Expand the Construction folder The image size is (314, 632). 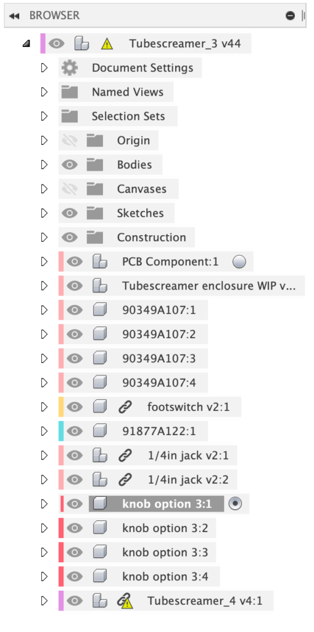click(x=44, y=237)
